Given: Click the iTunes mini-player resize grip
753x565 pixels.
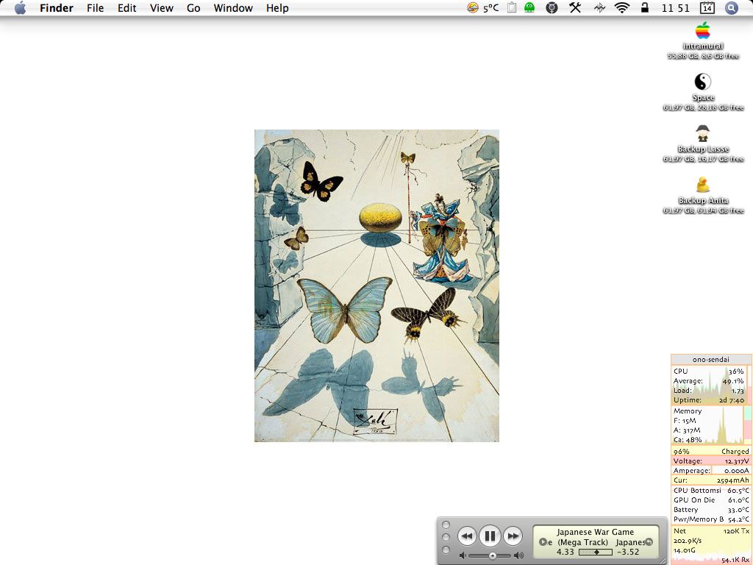Looking at the screenshot, I should [x=663, y=560].
